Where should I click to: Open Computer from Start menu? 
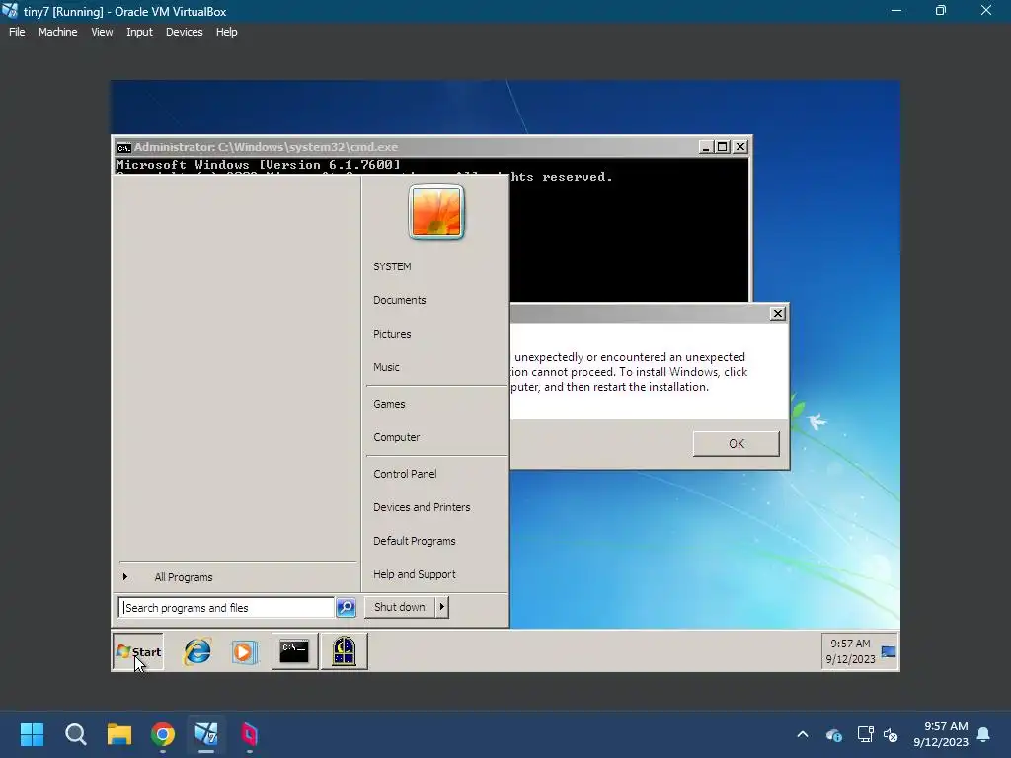397,437
